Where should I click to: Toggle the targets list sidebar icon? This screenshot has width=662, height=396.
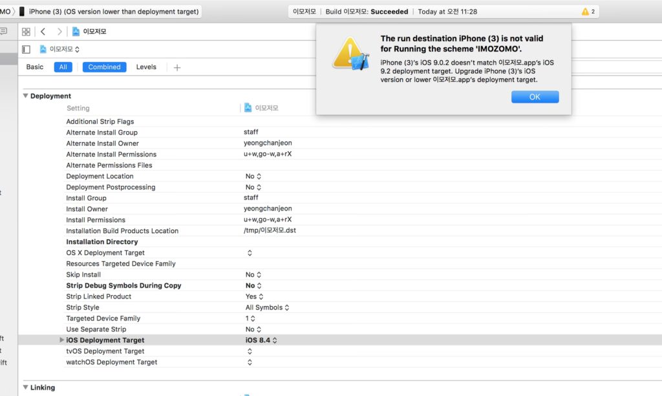26,49
